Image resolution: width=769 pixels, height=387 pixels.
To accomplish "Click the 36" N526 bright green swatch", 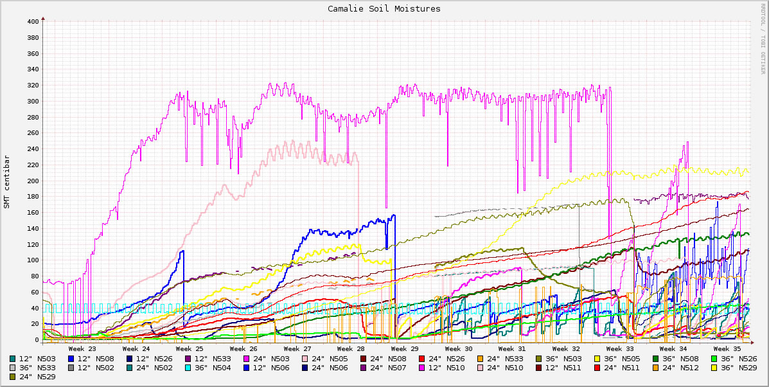I will point(714,358).
